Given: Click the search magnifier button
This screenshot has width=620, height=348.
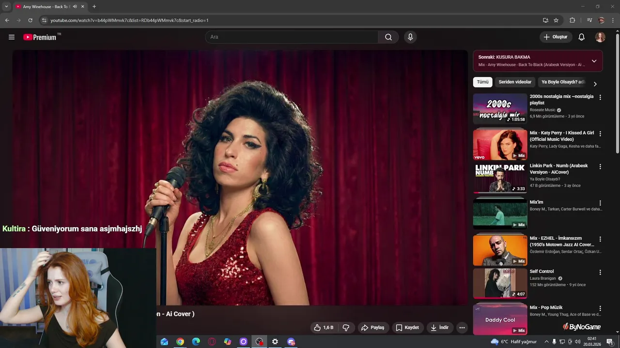Looking at the screenshot, I should 388,37.
